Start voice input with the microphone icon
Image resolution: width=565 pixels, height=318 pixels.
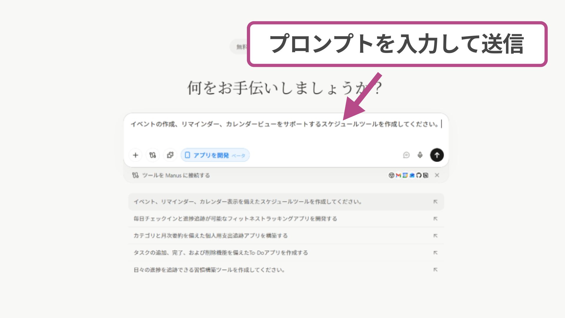420,155
